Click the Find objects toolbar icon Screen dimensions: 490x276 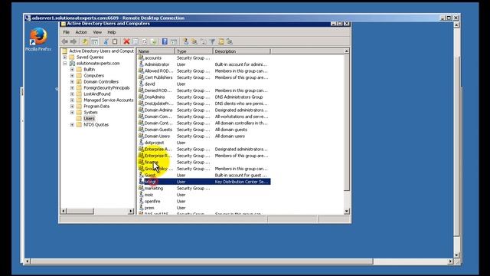221,41
